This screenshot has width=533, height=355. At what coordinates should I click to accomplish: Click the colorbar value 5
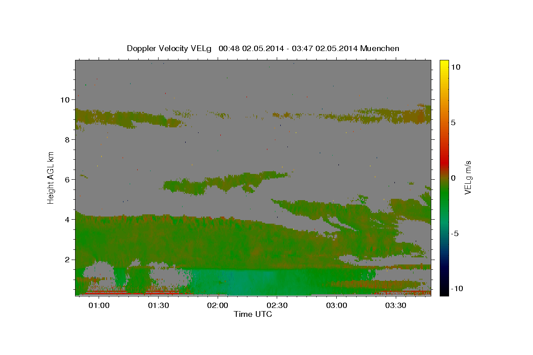click(453, 122)
